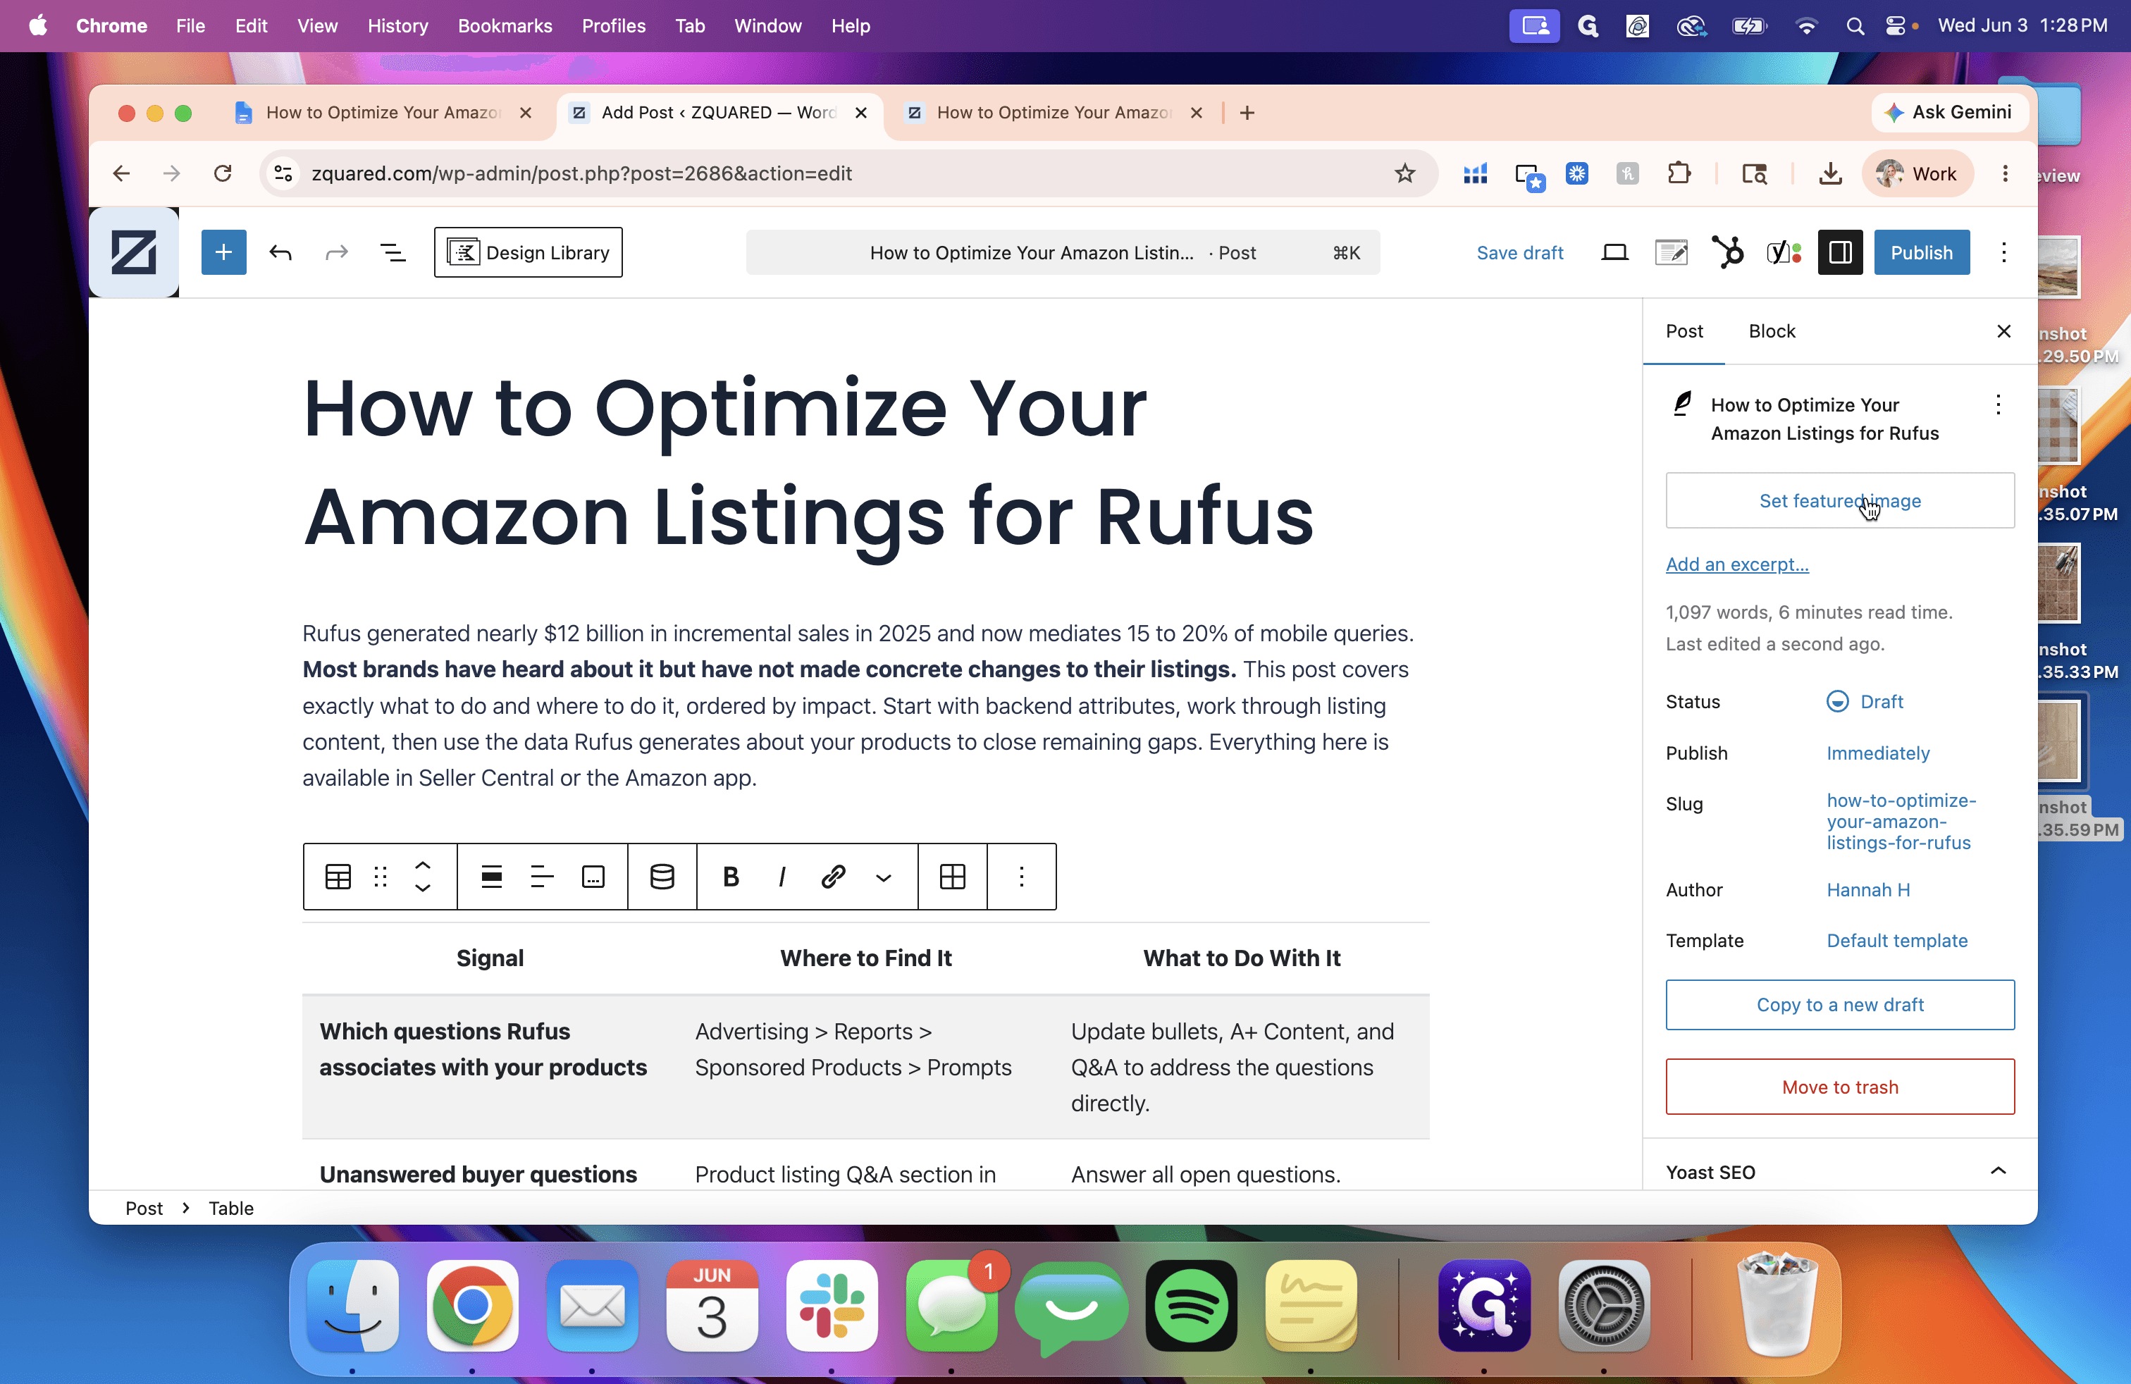The height and width of the screenshot is (1384, 2131).
Task: Open the History menu in menu bar
Action: point(397,26)
